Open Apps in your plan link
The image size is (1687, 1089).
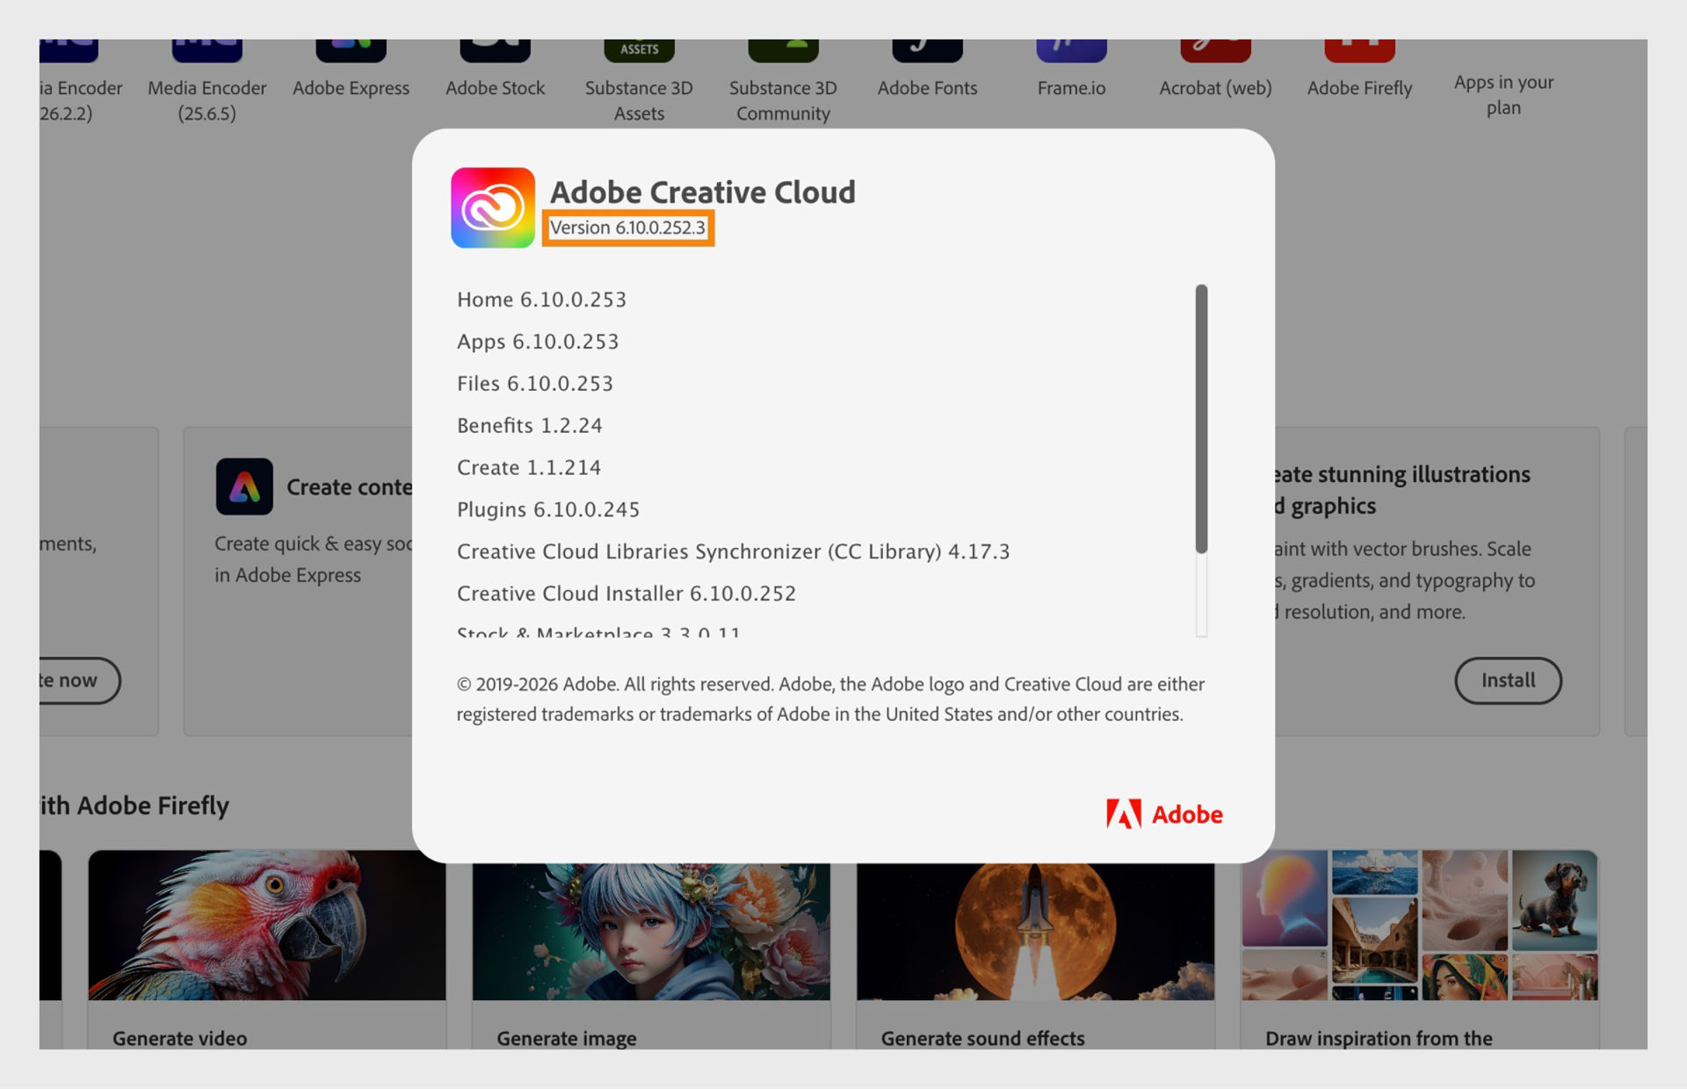[x=1503, y=95]
